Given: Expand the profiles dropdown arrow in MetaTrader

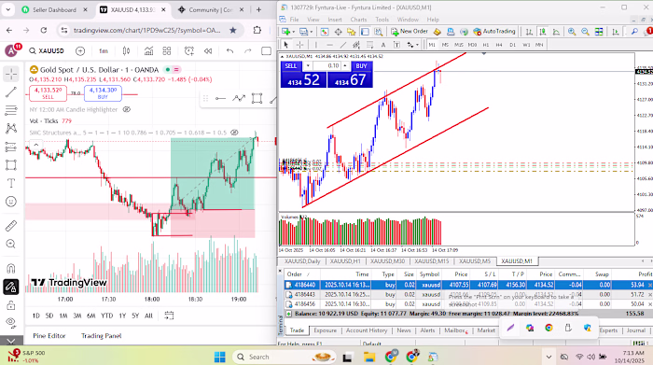Looking at the screenshot, I should (x=311, y=32).
